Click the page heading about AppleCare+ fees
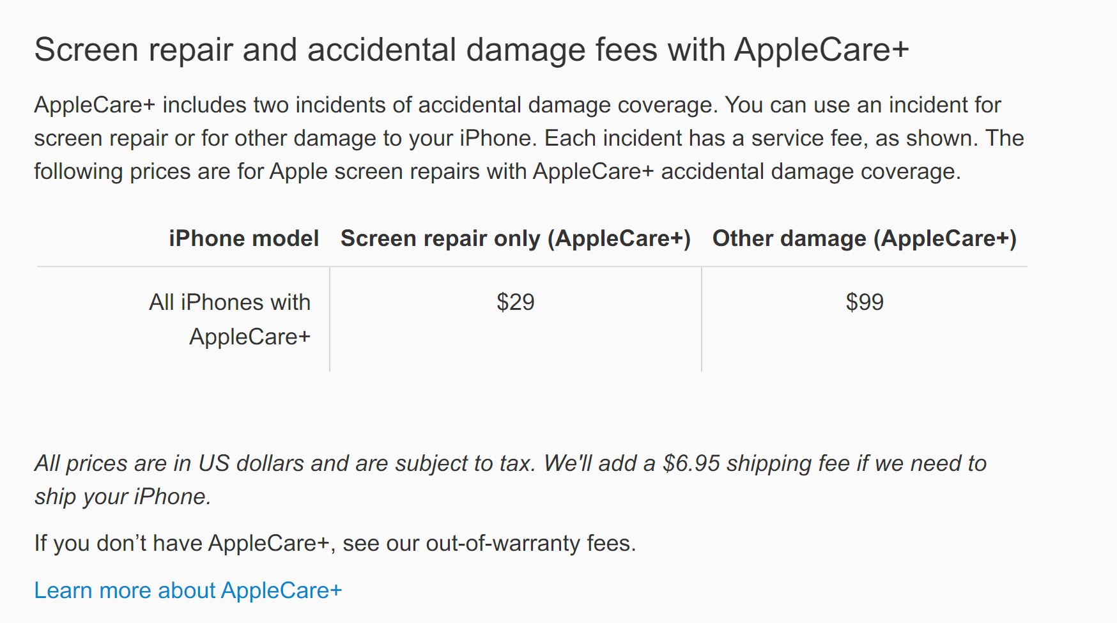The height and width of the screenshot is (623, 1117). [471, 50]
